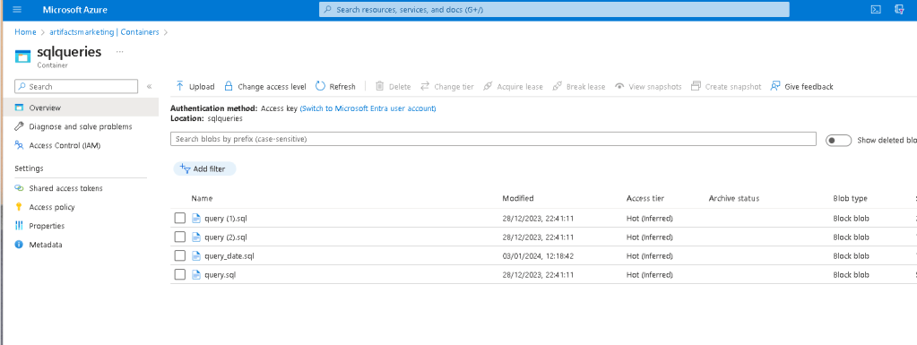Screen dimensions: 917x345
Task: Click the Upload button label
Action: [202, 87]
